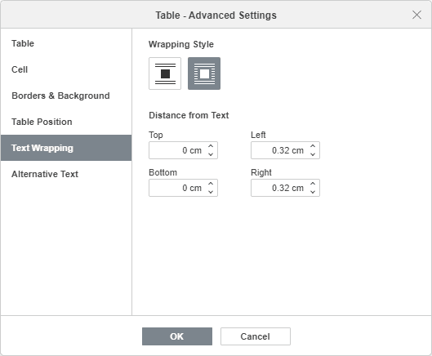
Task: Increase the Left distance value
Action: (313, 146)
